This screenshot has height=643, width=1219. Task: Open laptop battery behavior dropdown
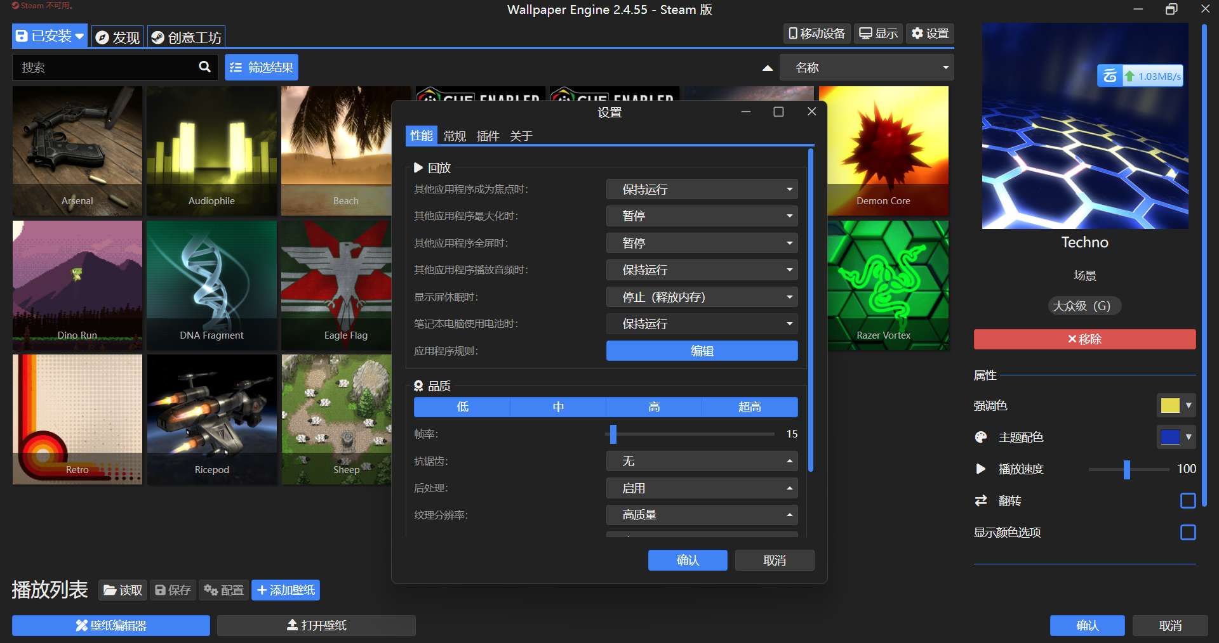(x=702, y=323)
